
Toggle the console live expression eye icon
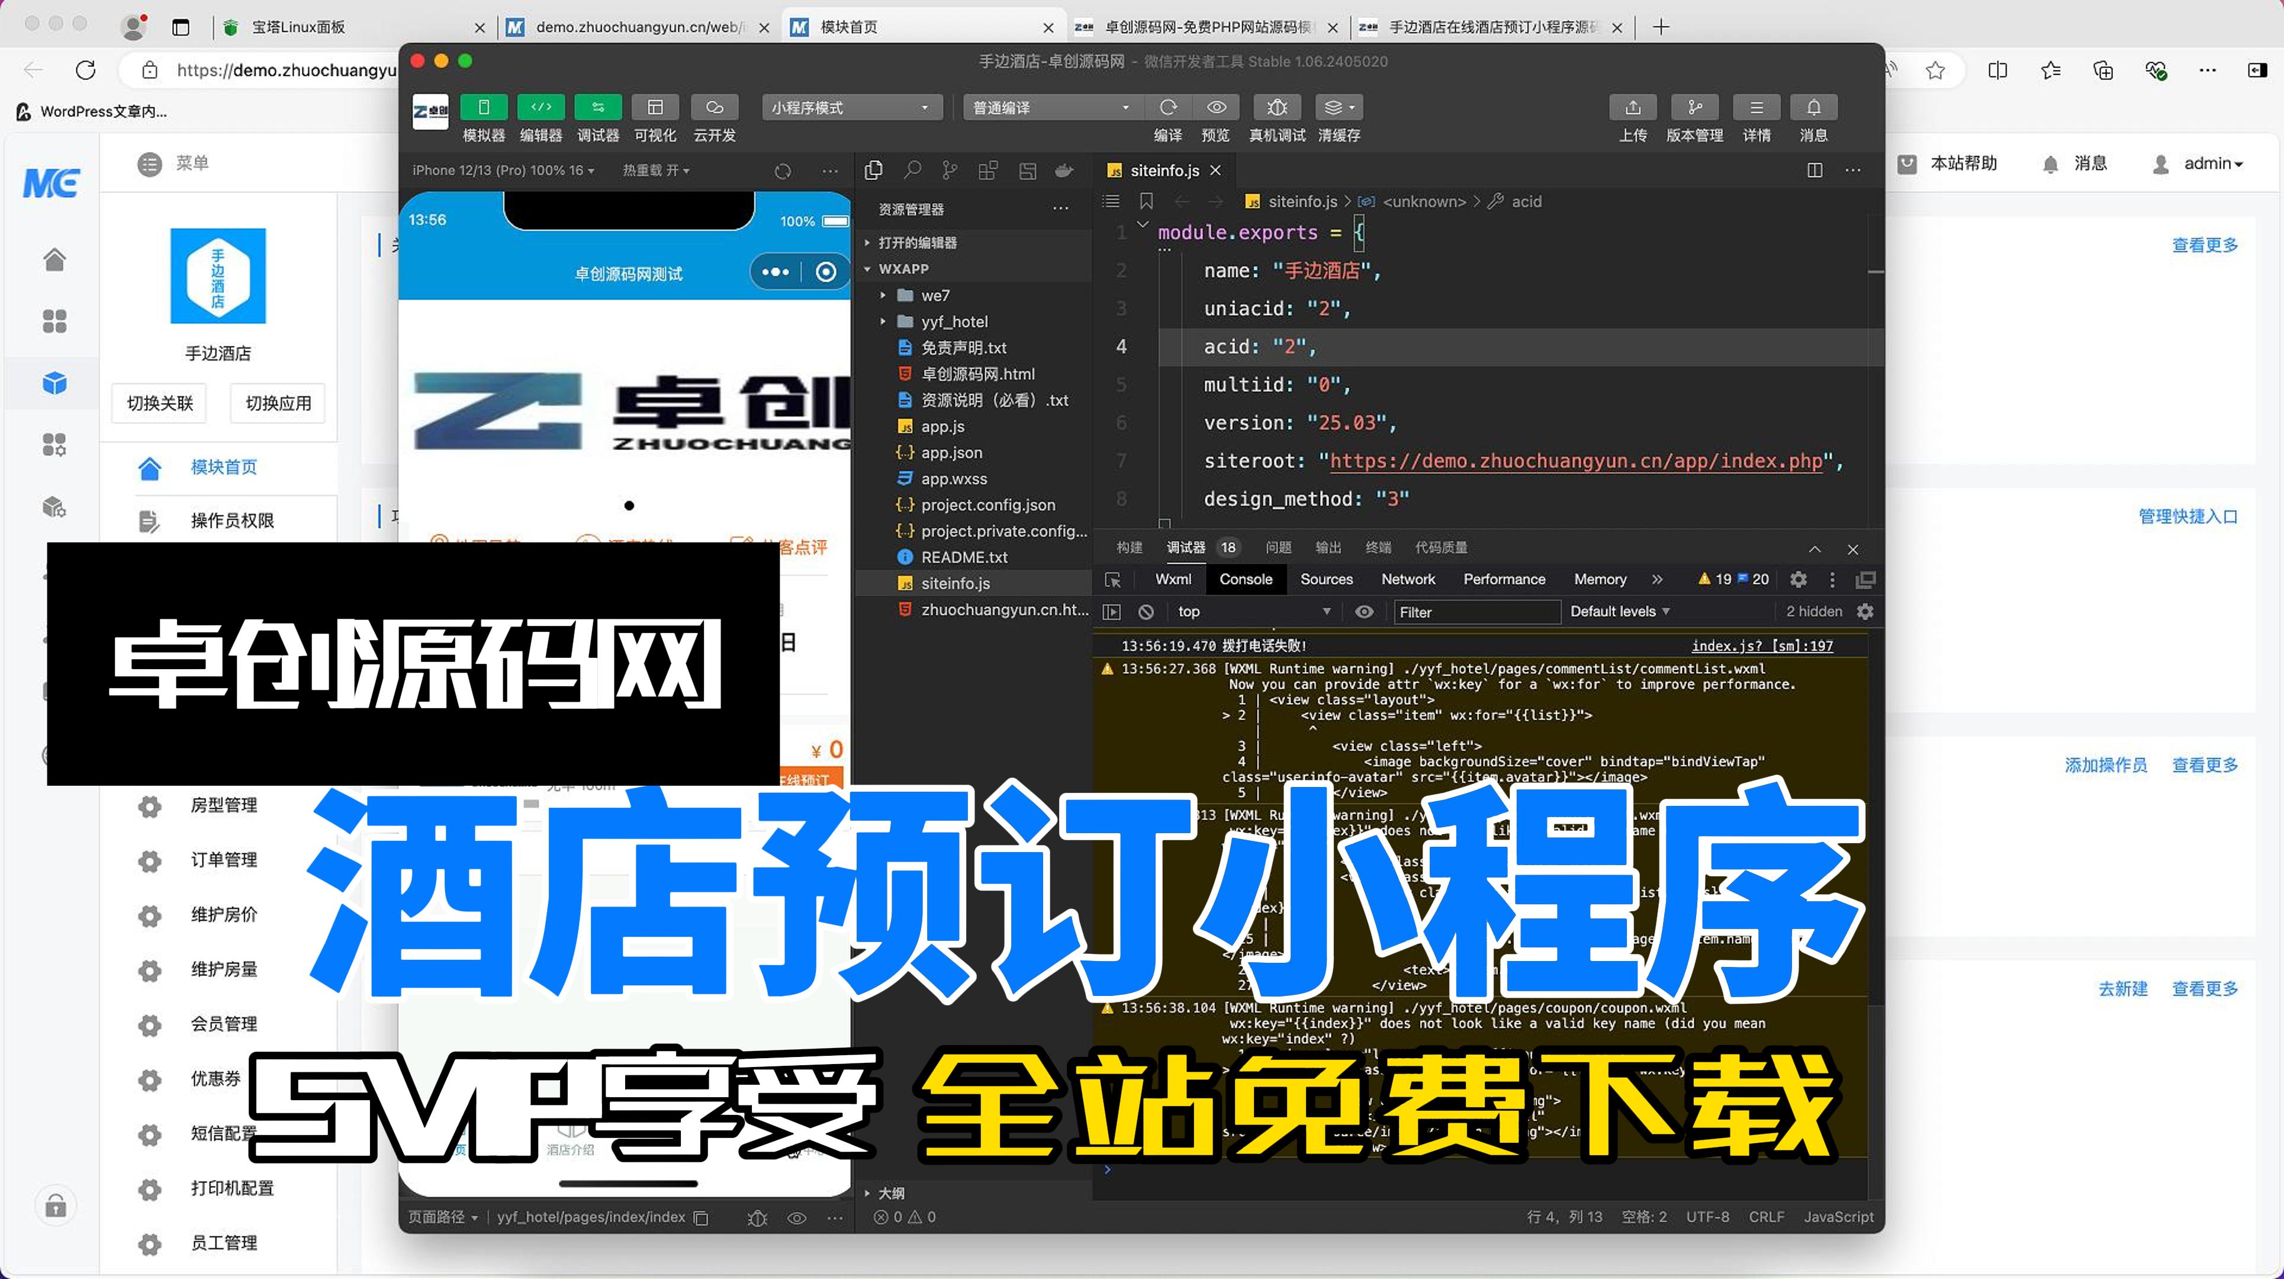(1365, 612)
